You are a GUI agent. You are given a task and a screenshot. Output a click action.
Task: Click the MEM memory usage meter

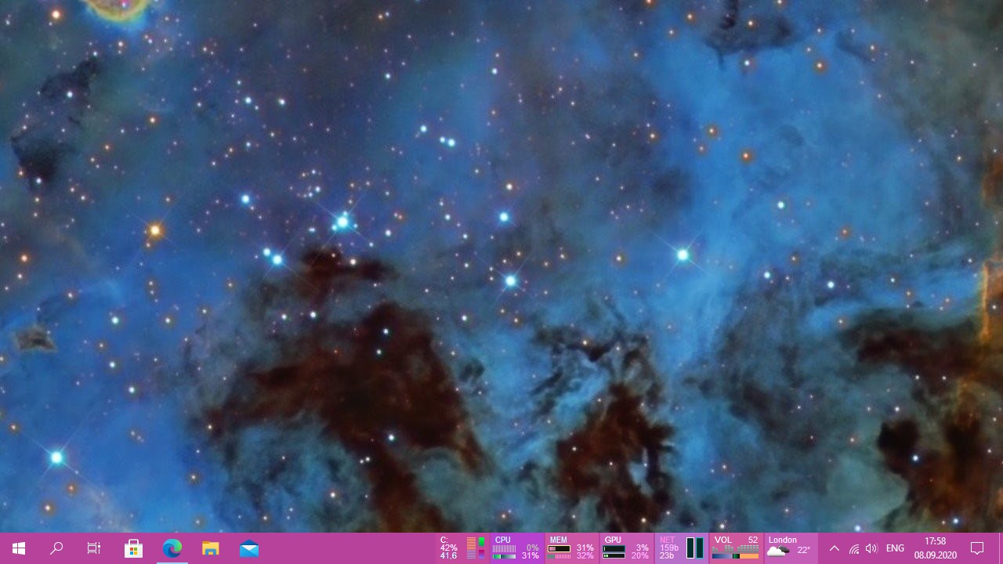pyautogui.click(x=571, y=548)
